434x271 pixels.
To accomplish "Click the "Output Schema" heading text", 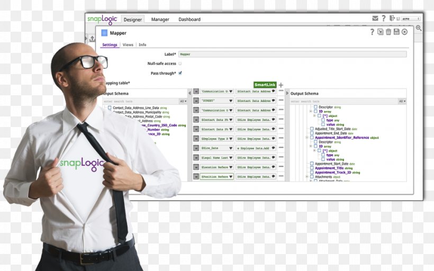I will coord(304,94).
